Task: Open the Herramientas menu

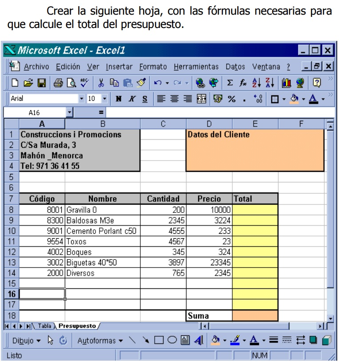Action: pos(196,67)
